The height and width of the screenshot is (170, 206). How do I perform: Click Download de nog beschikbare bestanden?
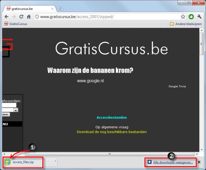(112, 132)
